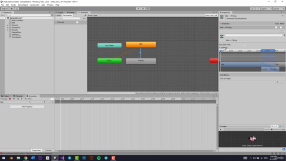Expand the Ground (1) object in the Hierarchy
This screenshot has height=161, width=286.
pyautogui.click(x=8, y=28)
